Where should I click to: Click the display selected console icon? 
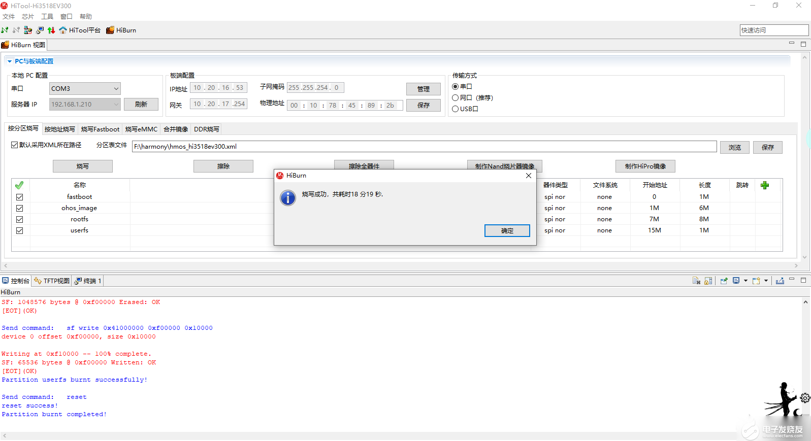[736, 281]
